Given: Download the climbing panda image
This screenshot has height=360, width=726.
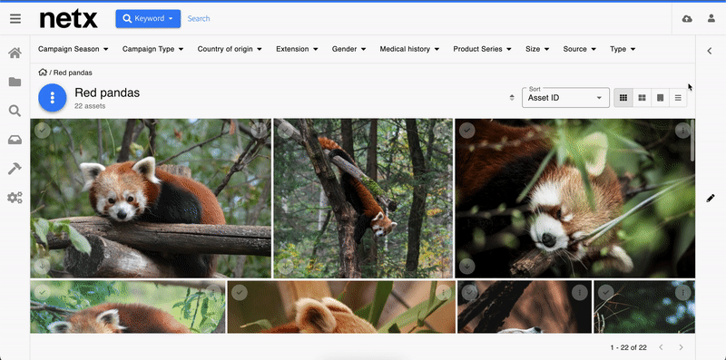Looking at the screenshot, I should [286, 266].
